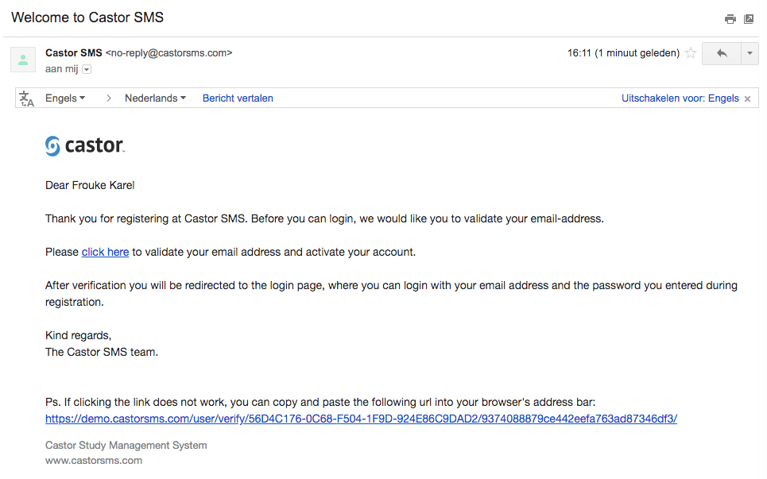The height and width of the screenshot is (479, 767).
Task: Open the More options arrow beside reply
Action: pyautogui.click(x=750, y=53)
